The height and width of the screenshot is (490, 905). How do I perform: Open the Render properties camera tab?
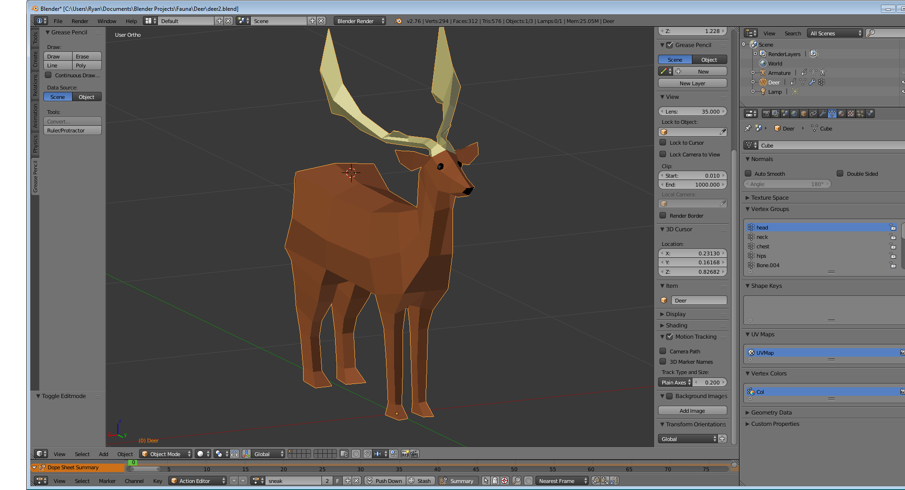(766, 114)
